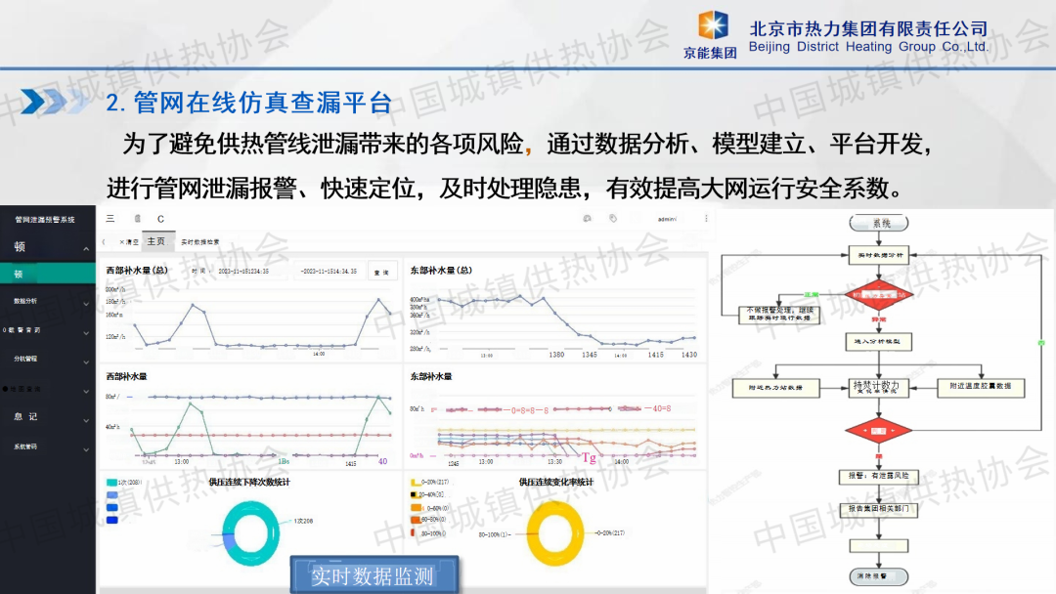Click the trash icon next to the hamburger menu
This screenshot has height=594, width=1056.
(x=137, y=219)
